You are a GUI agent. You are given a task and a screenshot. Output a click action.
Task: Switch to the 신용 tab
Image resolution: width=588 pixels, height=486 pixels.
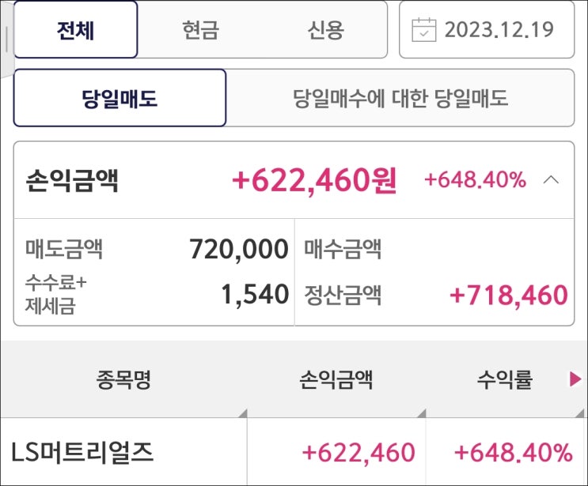(x=325, y=30)
